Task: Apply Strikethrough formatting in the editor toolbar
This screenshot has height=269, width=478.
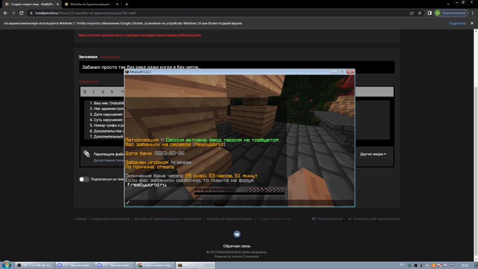Action: point(112,92)
